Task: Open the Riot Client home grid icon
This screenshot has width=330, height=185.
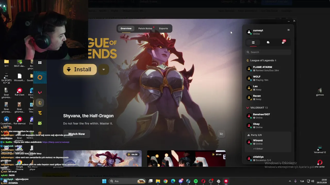Action: (40, 62)
